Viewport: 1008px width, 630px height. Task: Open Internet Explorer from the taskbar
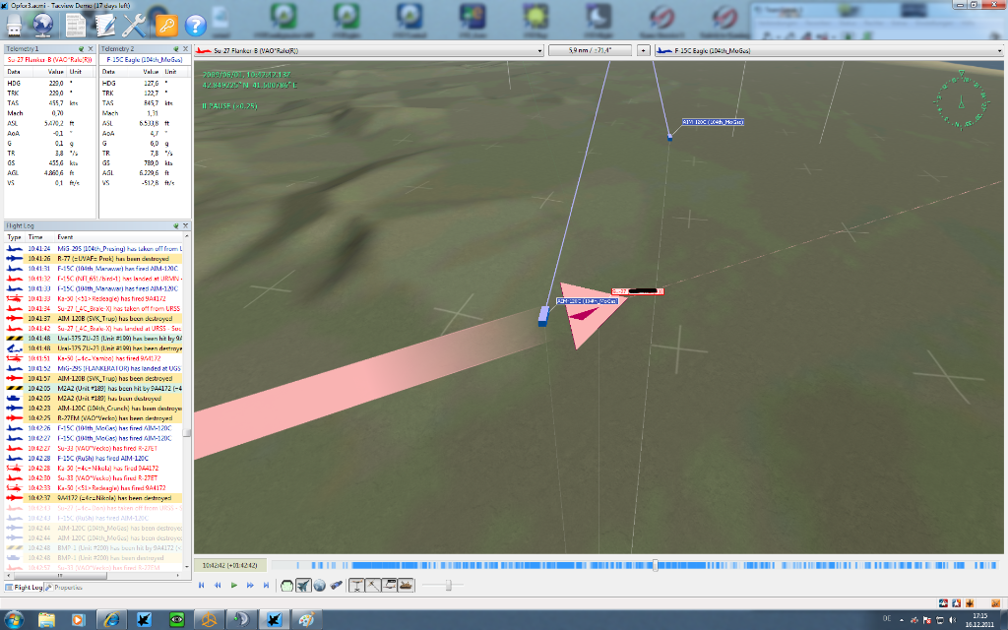coord(110,619)
